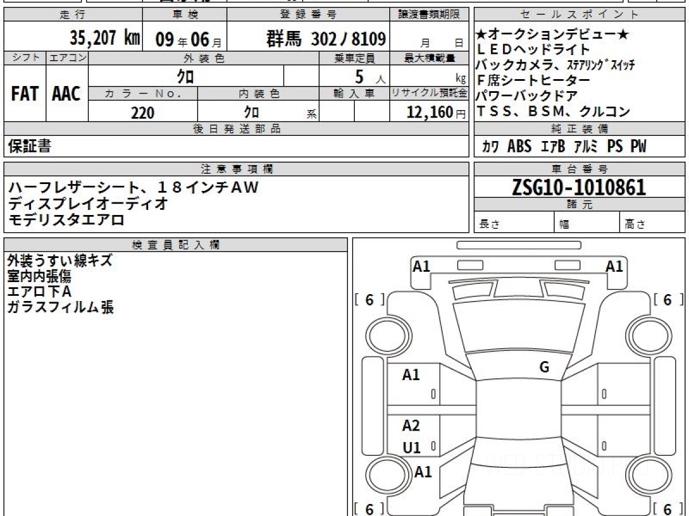Viewport: 689px width, 516px height.
Task: Select registration number 群馬 302ノ8109
Action: click(326, 39)
